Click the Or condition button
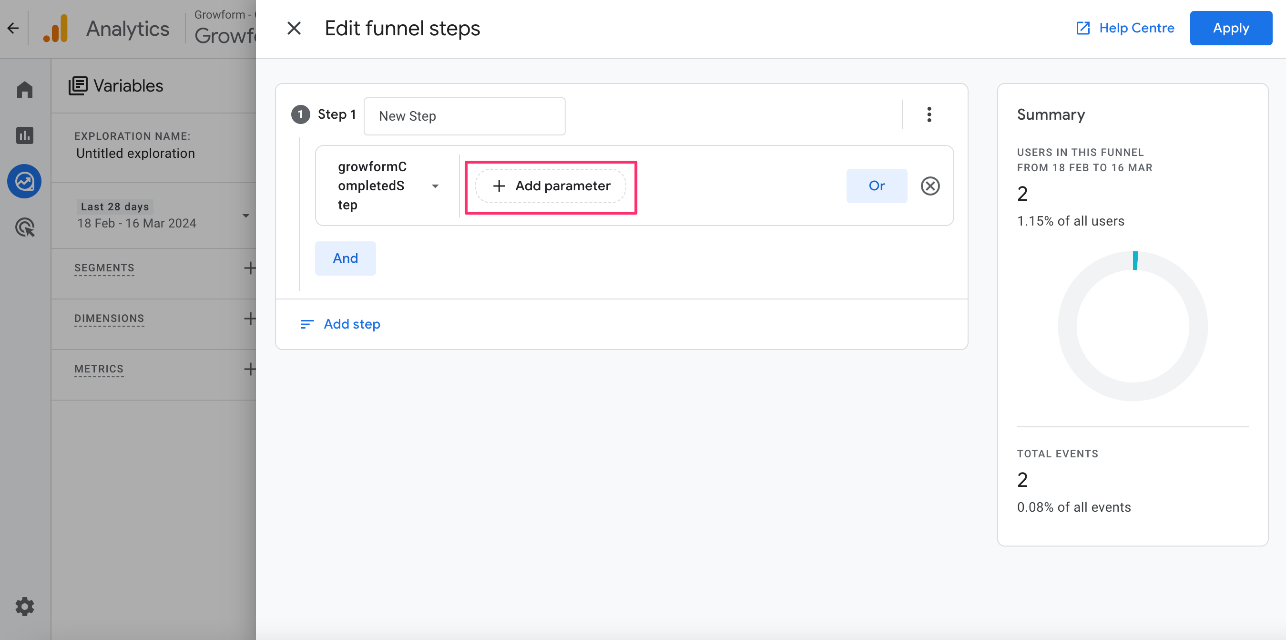Image resolution: width=1286 pixels, height=640 pixels. [x=877, y=186]
